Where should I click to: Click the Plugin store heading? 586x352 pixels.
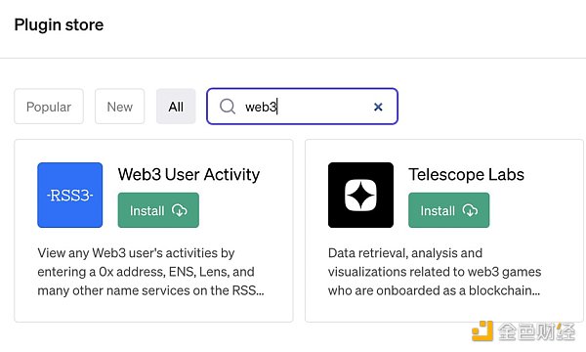[x=59, y=25]
